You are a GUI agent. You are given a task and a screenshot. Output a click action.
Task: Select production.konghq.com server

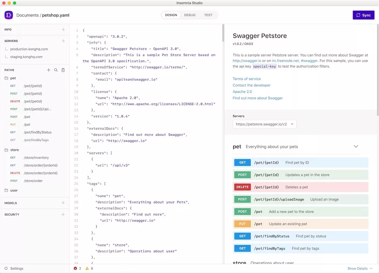click(29, 49)
